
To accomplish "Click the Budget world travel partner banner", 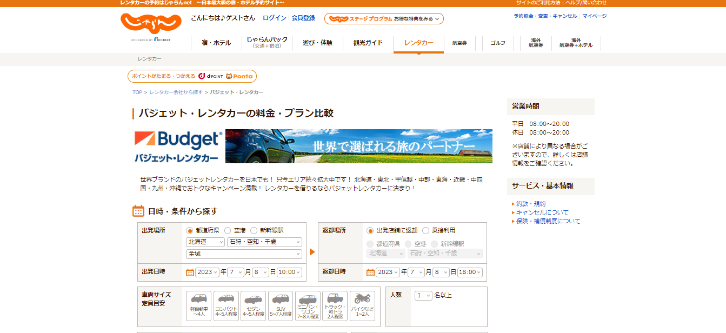I will coord(358,146).
